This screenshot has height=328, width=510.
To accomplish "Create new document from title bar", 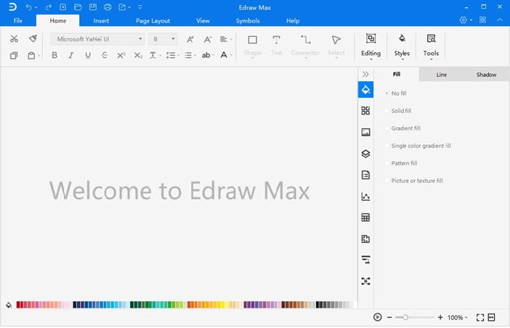I will click(x=63, y=7).
